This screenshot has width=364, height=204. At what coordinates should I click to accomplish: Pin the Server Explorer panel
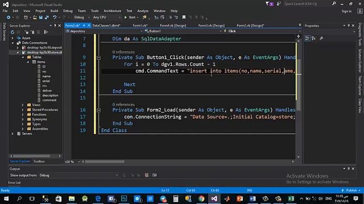(55, 25)
